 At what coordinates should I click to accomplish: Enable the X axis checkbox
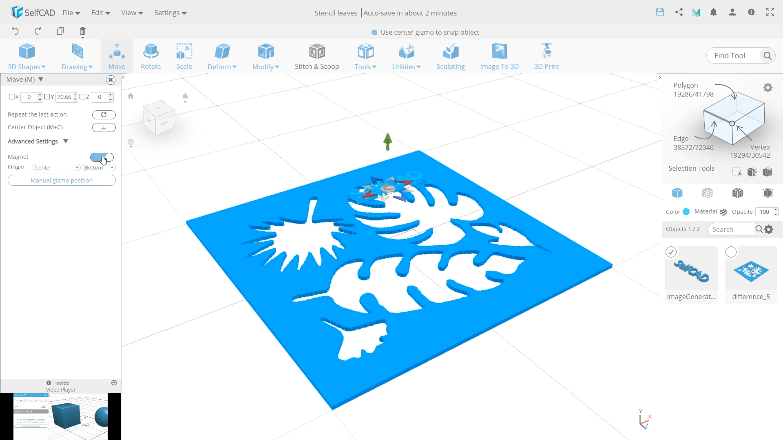pos(11,97)
